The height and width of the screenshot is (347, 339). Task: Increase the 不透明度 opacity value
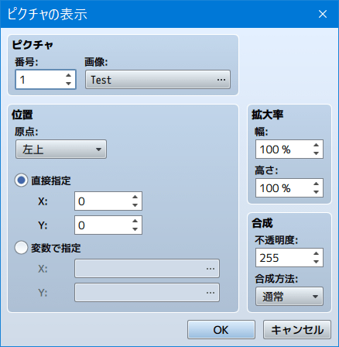tap(317, 253)
